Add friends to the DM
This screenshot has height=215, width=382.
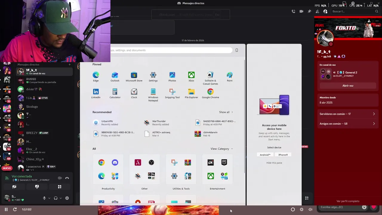pyautogui.click(x=317, y=11)
